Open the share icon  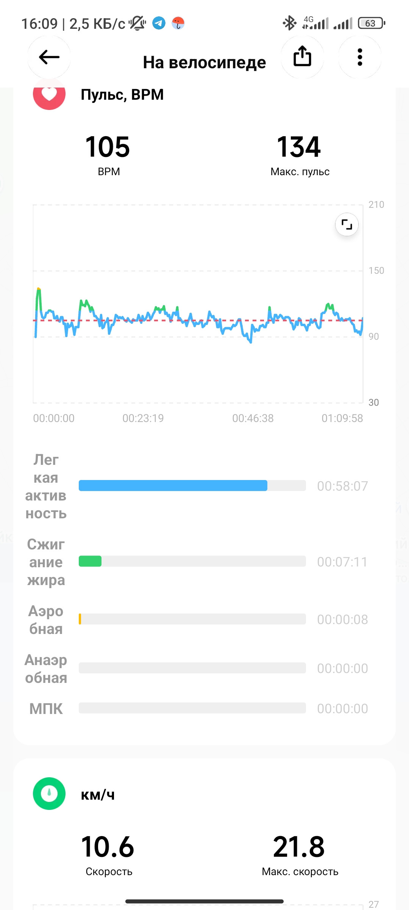pos(302,57)
